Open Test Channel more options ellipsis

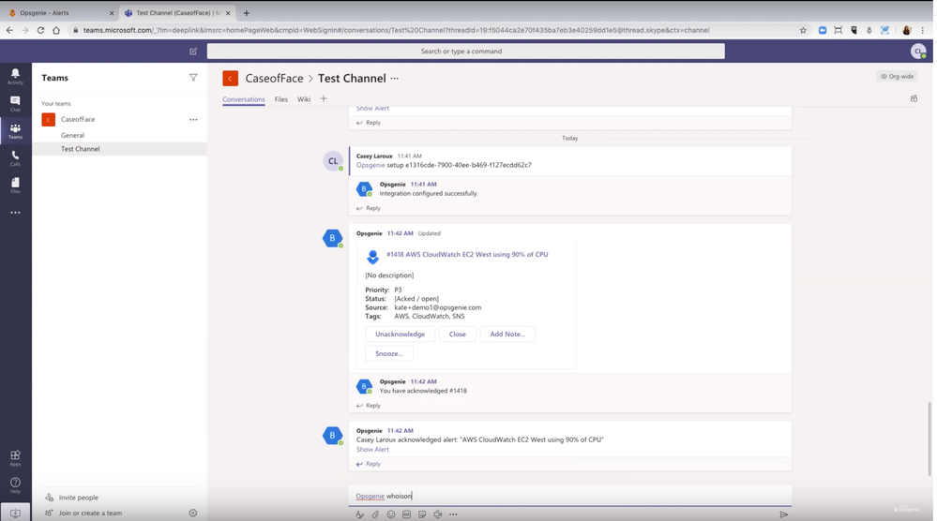394,78
